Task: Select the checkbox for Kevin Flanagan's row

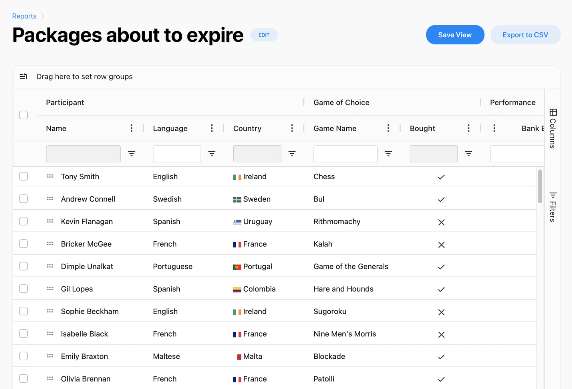Action: 23,221
